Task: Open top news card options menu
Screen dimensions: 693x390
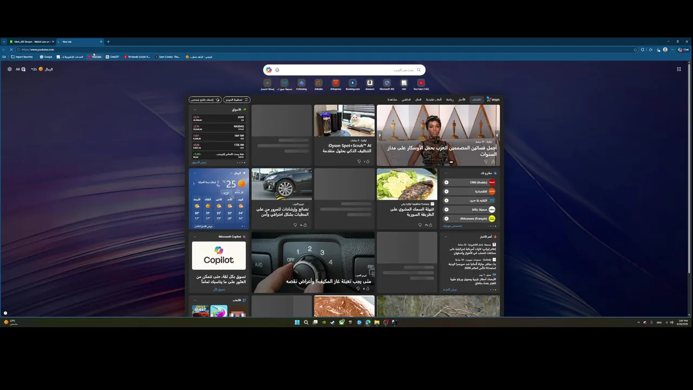Action: point(446,237)
